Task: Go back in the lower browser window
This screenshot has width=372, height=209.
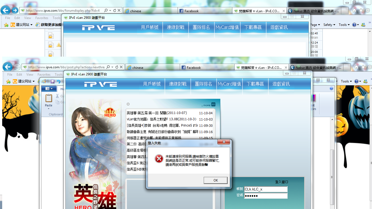Action: (x=8, y=67)
